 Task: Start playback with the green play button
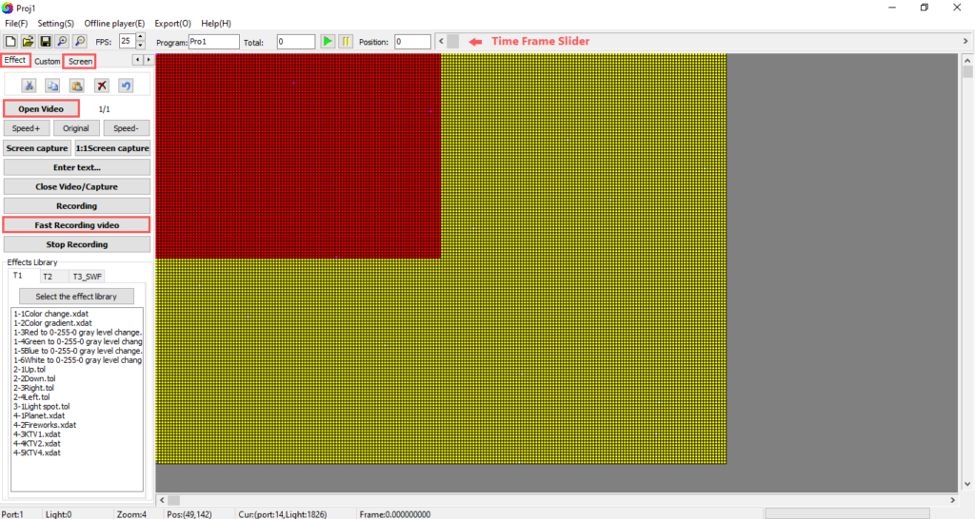pos(328,42)
